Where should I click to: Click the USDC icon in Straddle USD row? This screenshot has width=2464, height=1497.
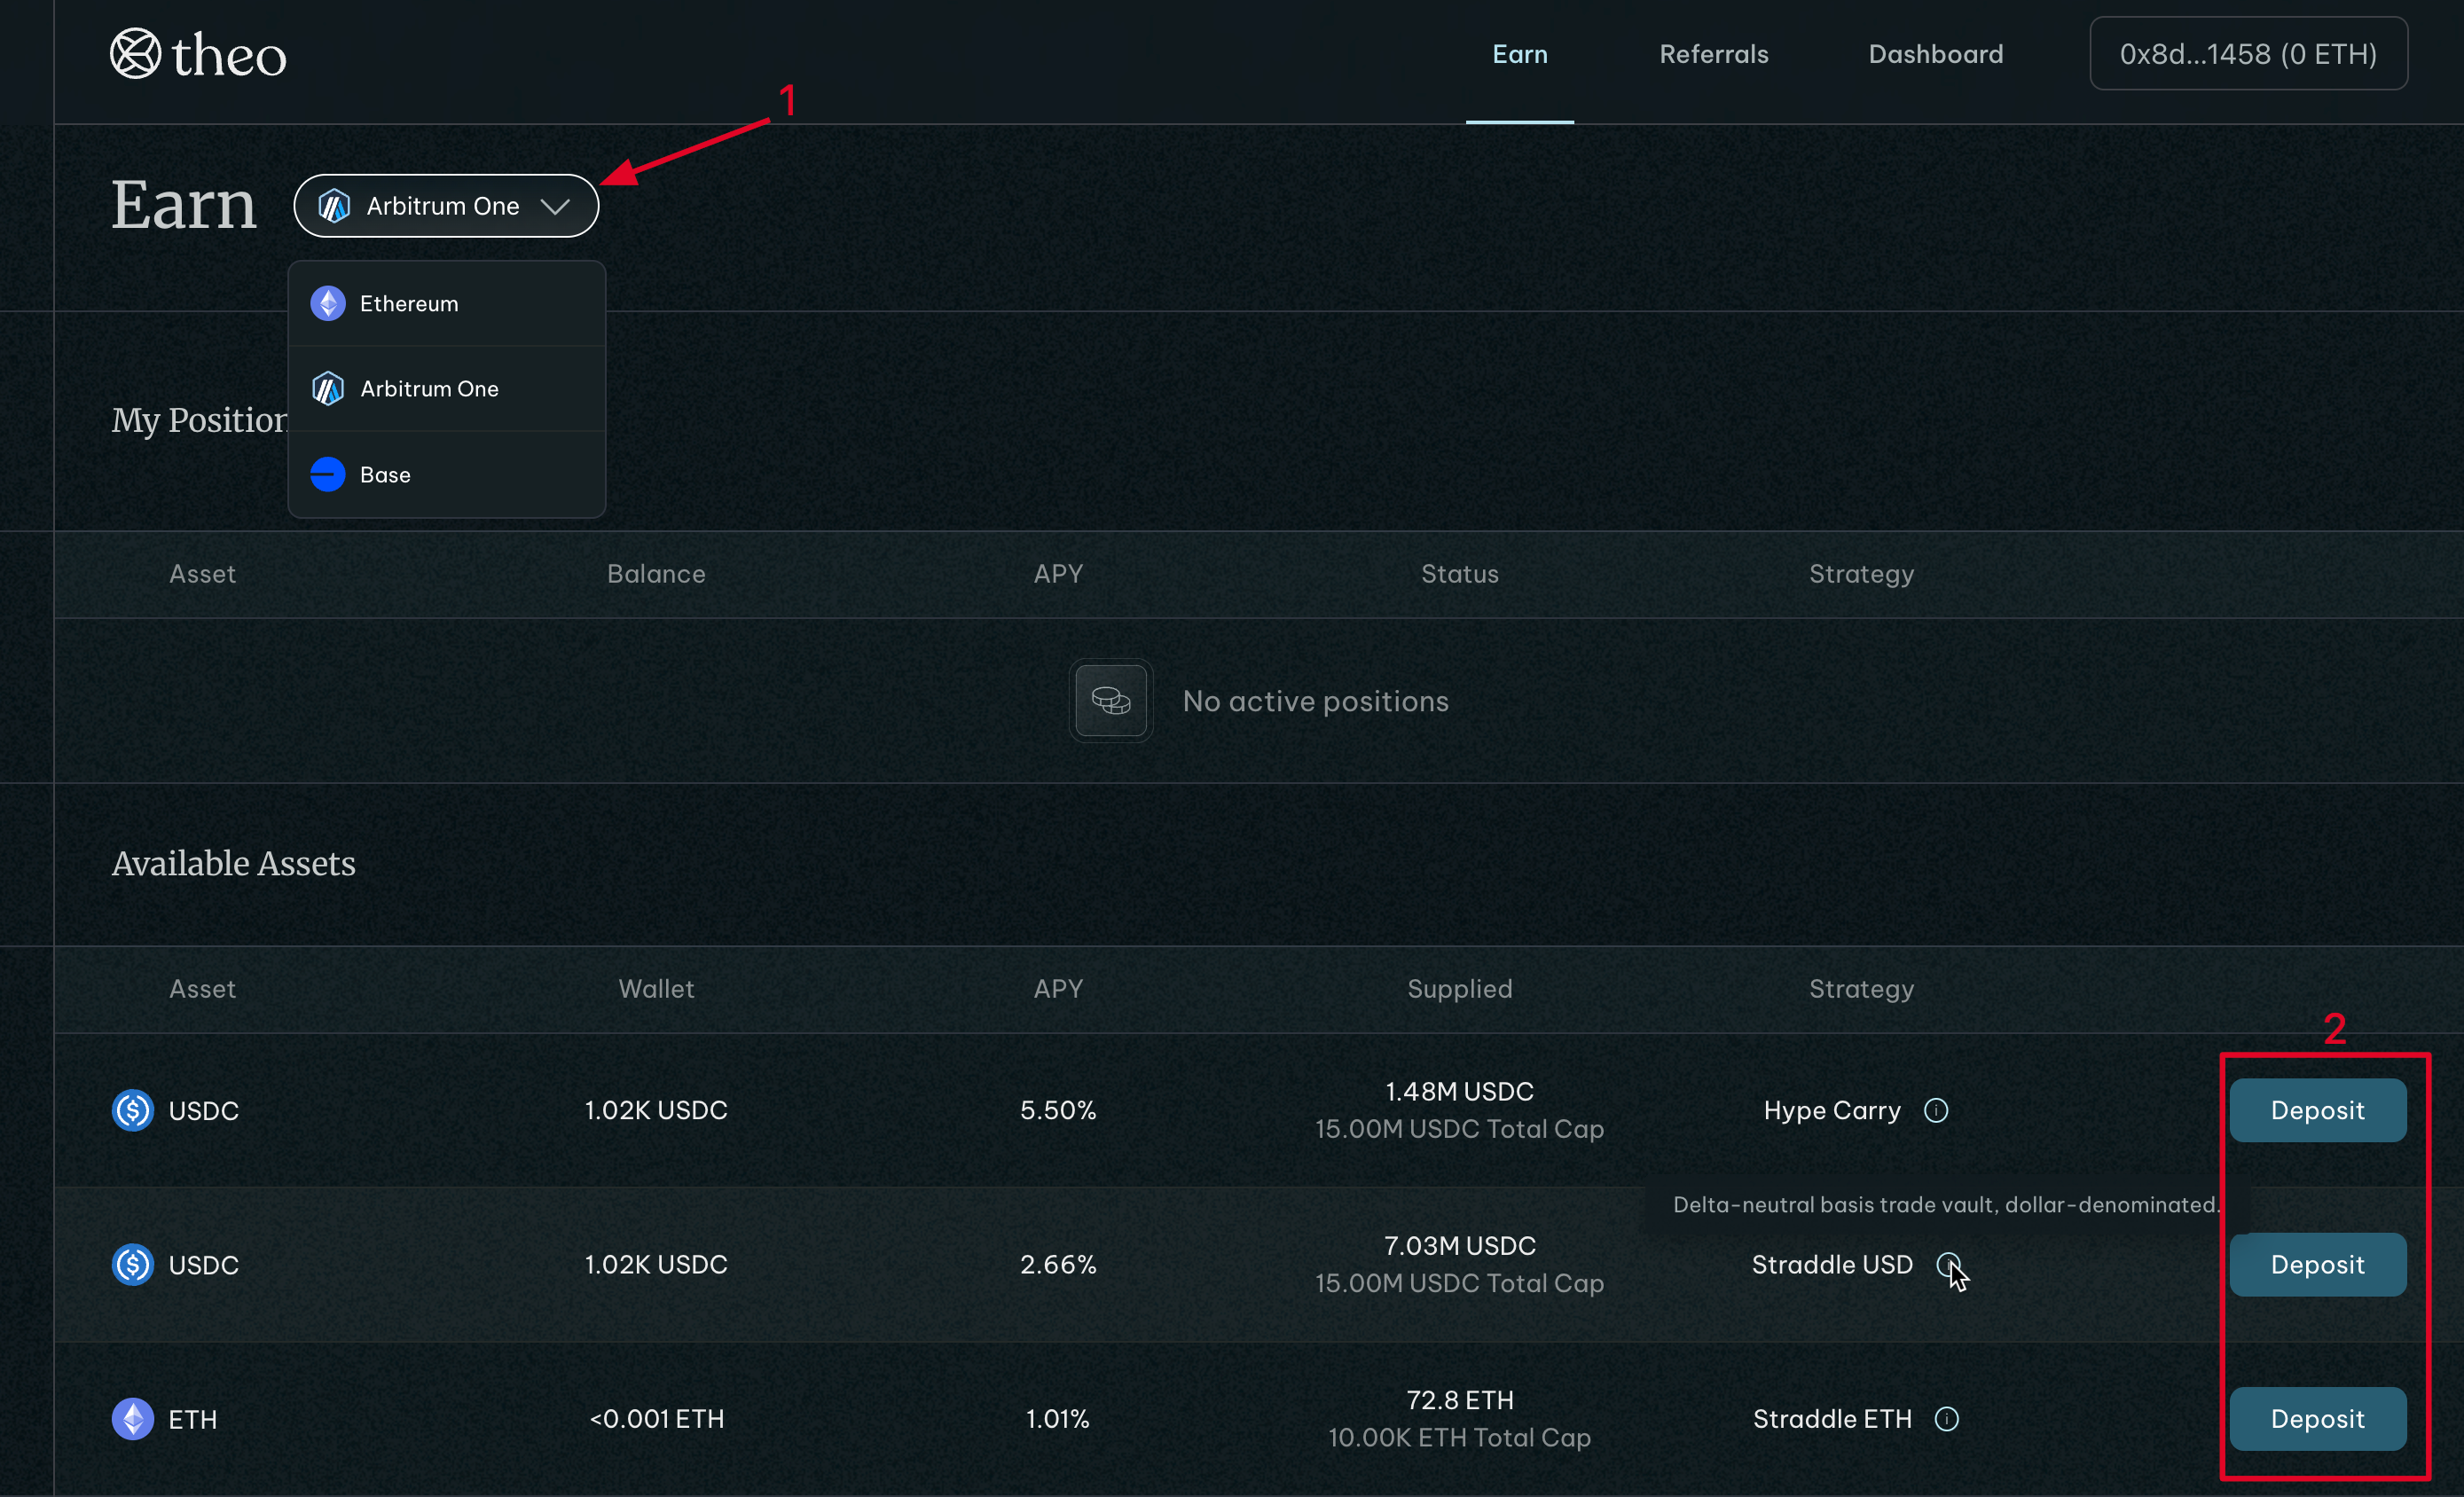[133, 1265]
